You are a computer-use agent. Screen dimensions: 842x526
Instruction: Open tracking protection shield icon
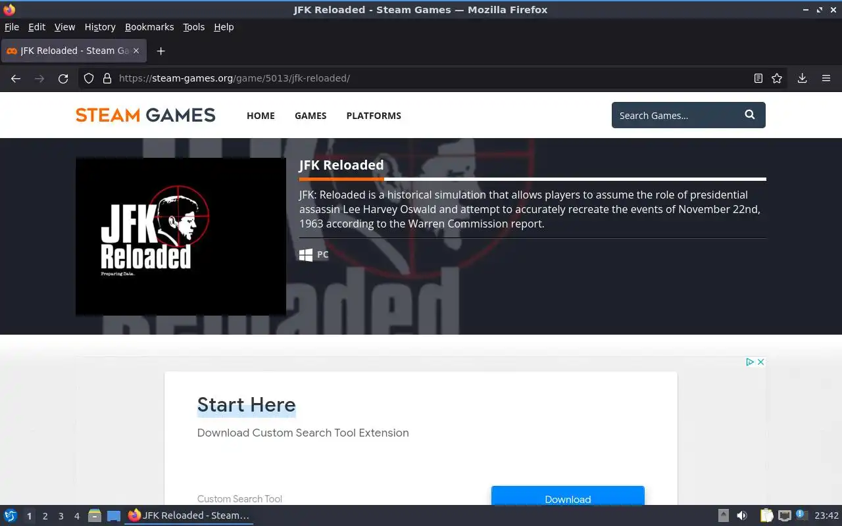click(89, 78)
